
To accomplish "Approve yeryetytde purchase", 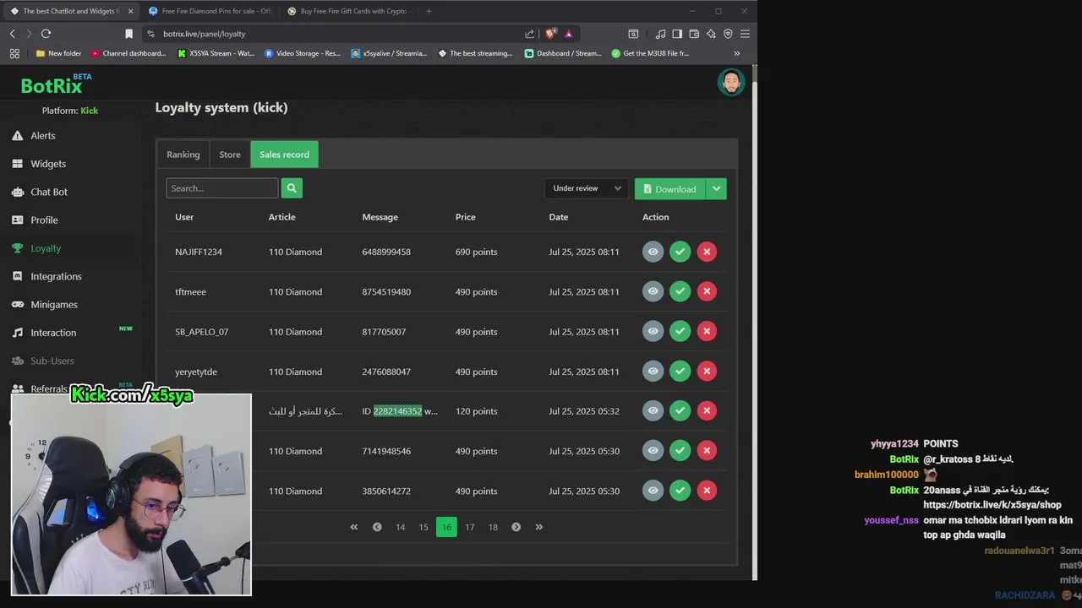I will (680, 371).
